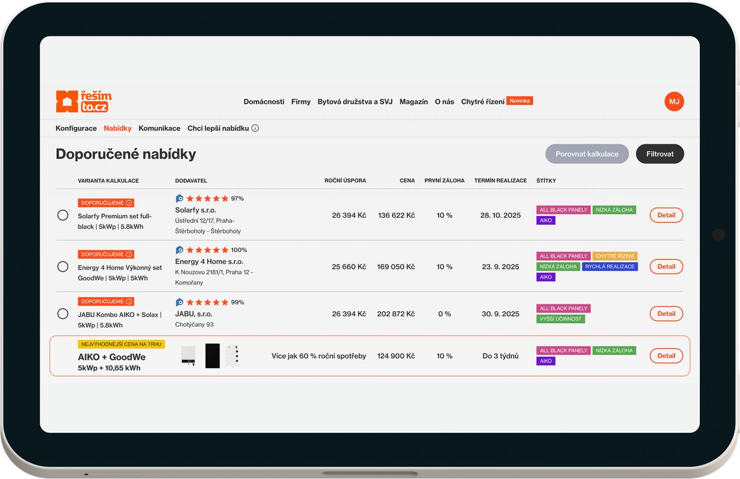Click the Vyšší účinnost tag
740x479 pixels.
pyautogui.click(x=561, y=319)
